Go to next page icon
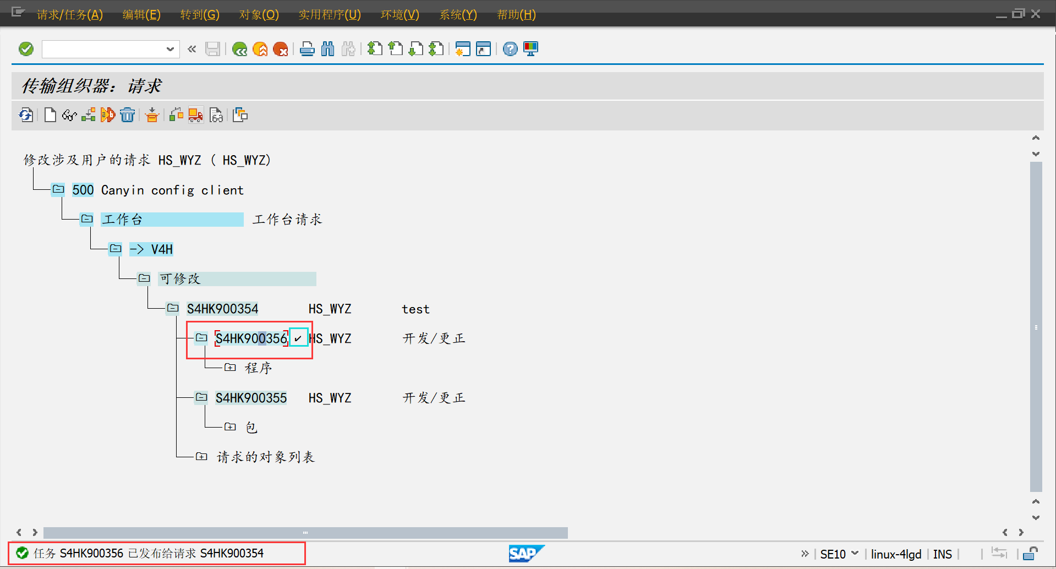The height and width of the screenshot is (569, 1056). pos(416,49)
